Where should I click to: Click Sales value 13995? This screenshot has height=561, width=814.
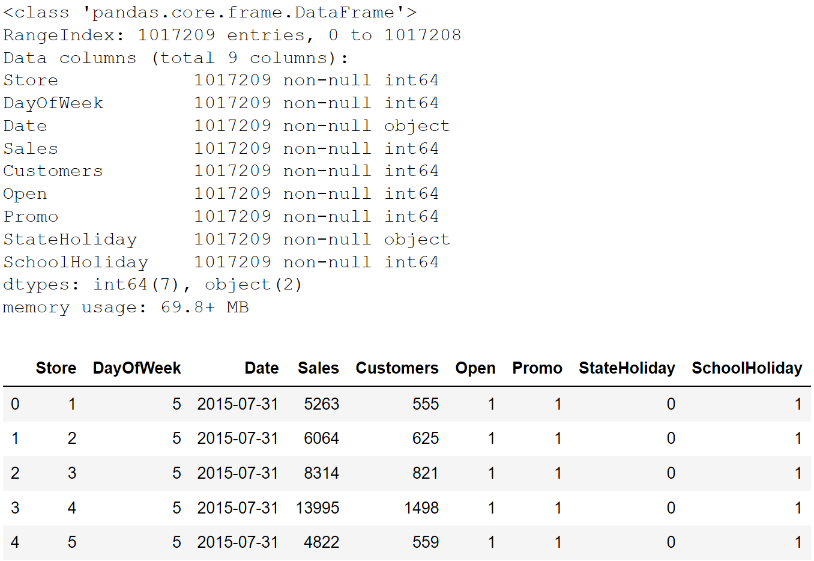click(318, 508)
